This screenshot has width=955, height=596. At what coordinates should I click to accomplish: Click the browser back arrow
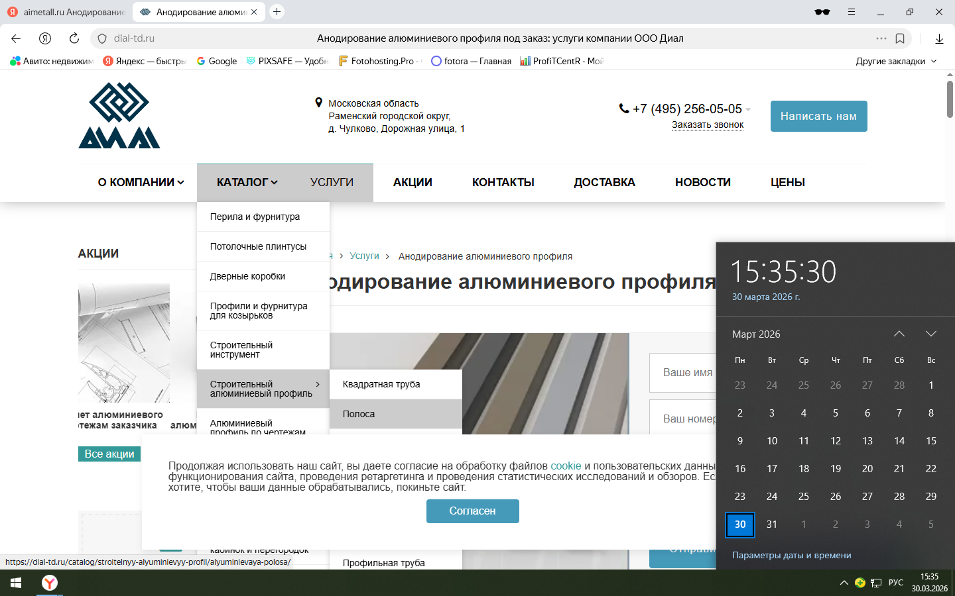coord(16,38)
